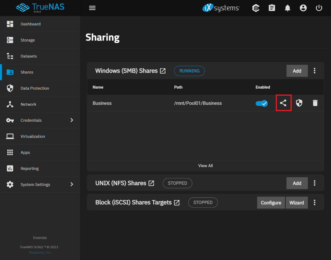Open the user account settings icon
The height and width of the screenshot is (260, 331).
(303, 8)
